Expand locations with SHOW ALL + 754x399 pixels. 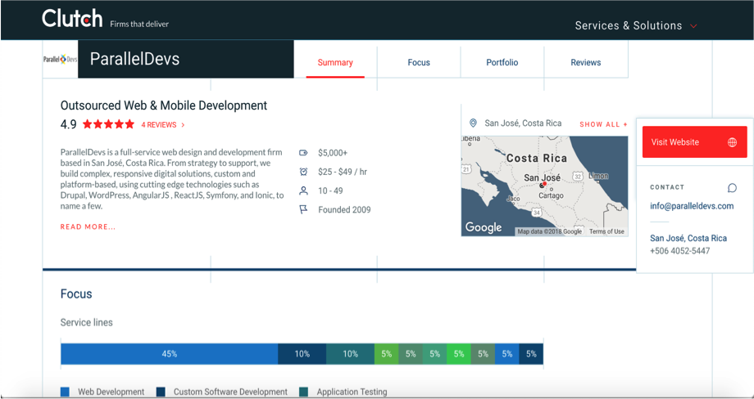pyautogui.click(x=603, y=124)
